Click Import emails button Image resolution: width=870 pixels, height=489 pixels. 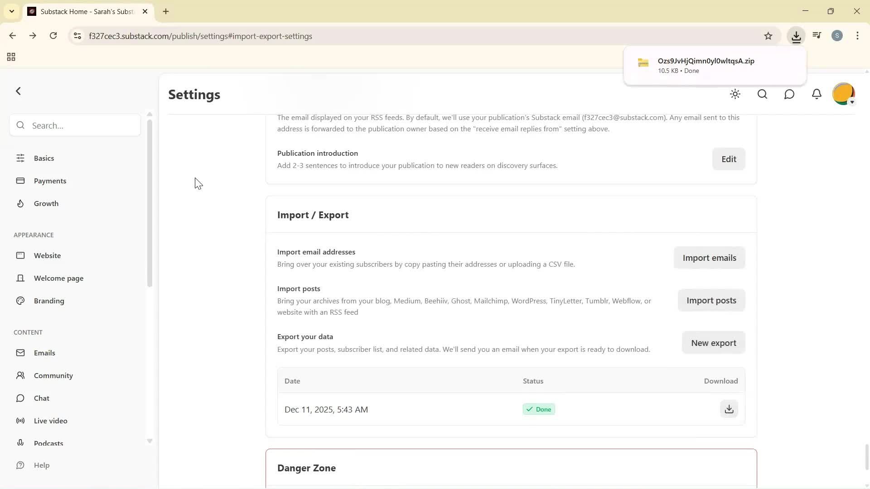point(709,258)
